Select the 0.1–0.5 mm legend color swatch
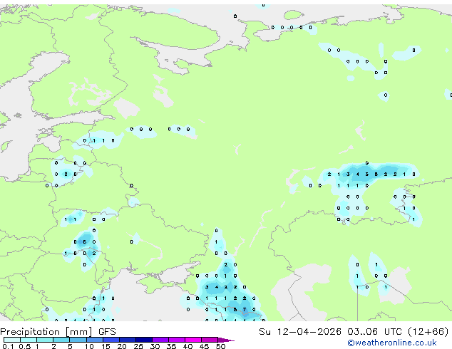This screenshot has height=349, width=452. click(12, 340)
